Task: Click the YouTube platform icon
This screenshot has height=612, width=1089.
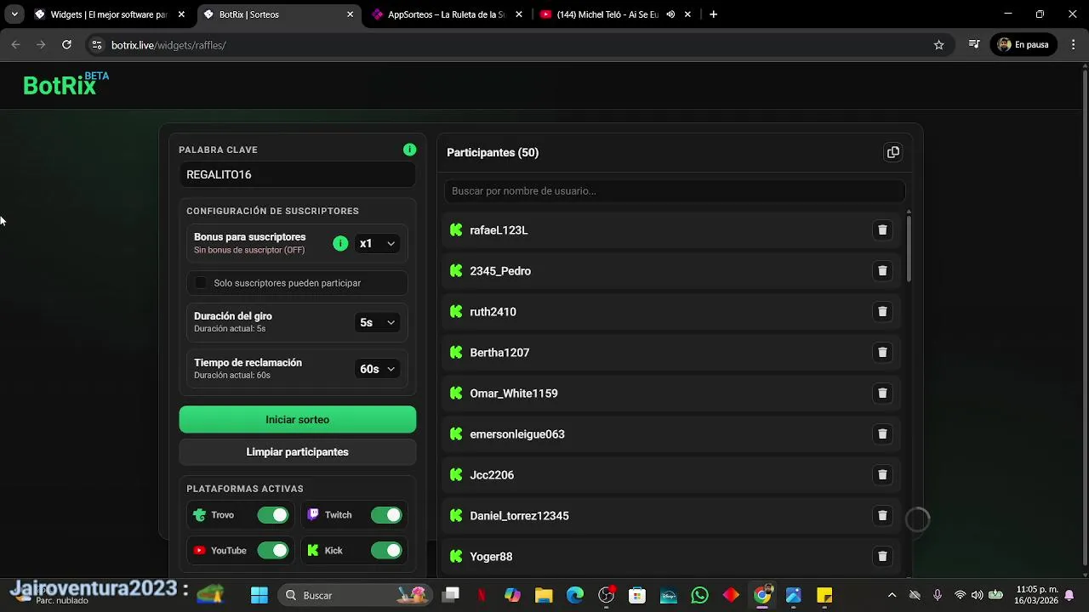Action: [x=199, y=551]
